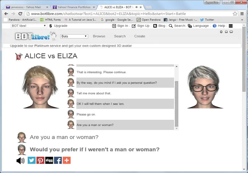248x173 pixels.
Task: Open the BOT libre! domain dropdown
Action: [29, 26]
